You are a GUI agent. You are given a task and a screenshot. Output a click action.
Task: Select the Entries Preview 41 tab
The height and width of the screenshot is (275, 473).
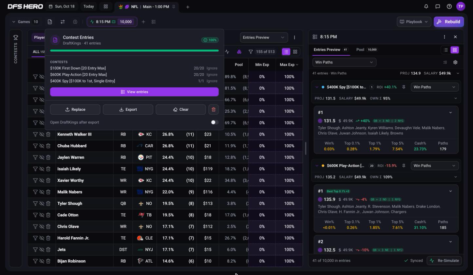(331, 49)
